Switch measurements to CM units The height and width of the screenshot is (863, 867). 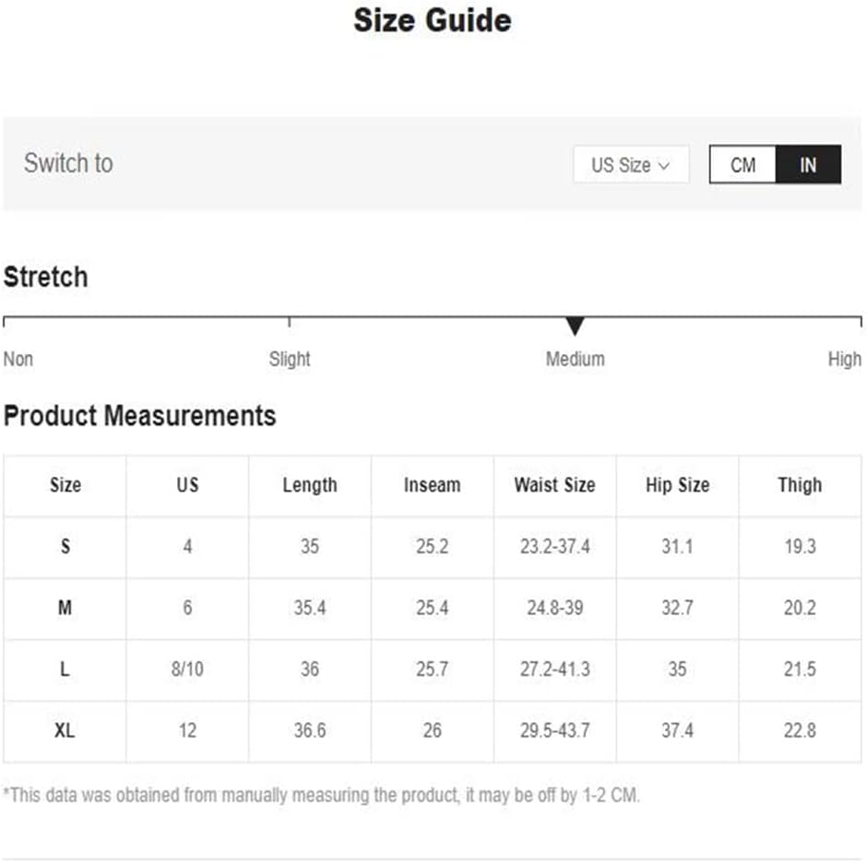click(742, 165)
